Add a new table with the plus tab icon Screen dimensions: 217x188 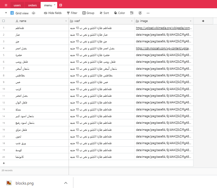61,5
